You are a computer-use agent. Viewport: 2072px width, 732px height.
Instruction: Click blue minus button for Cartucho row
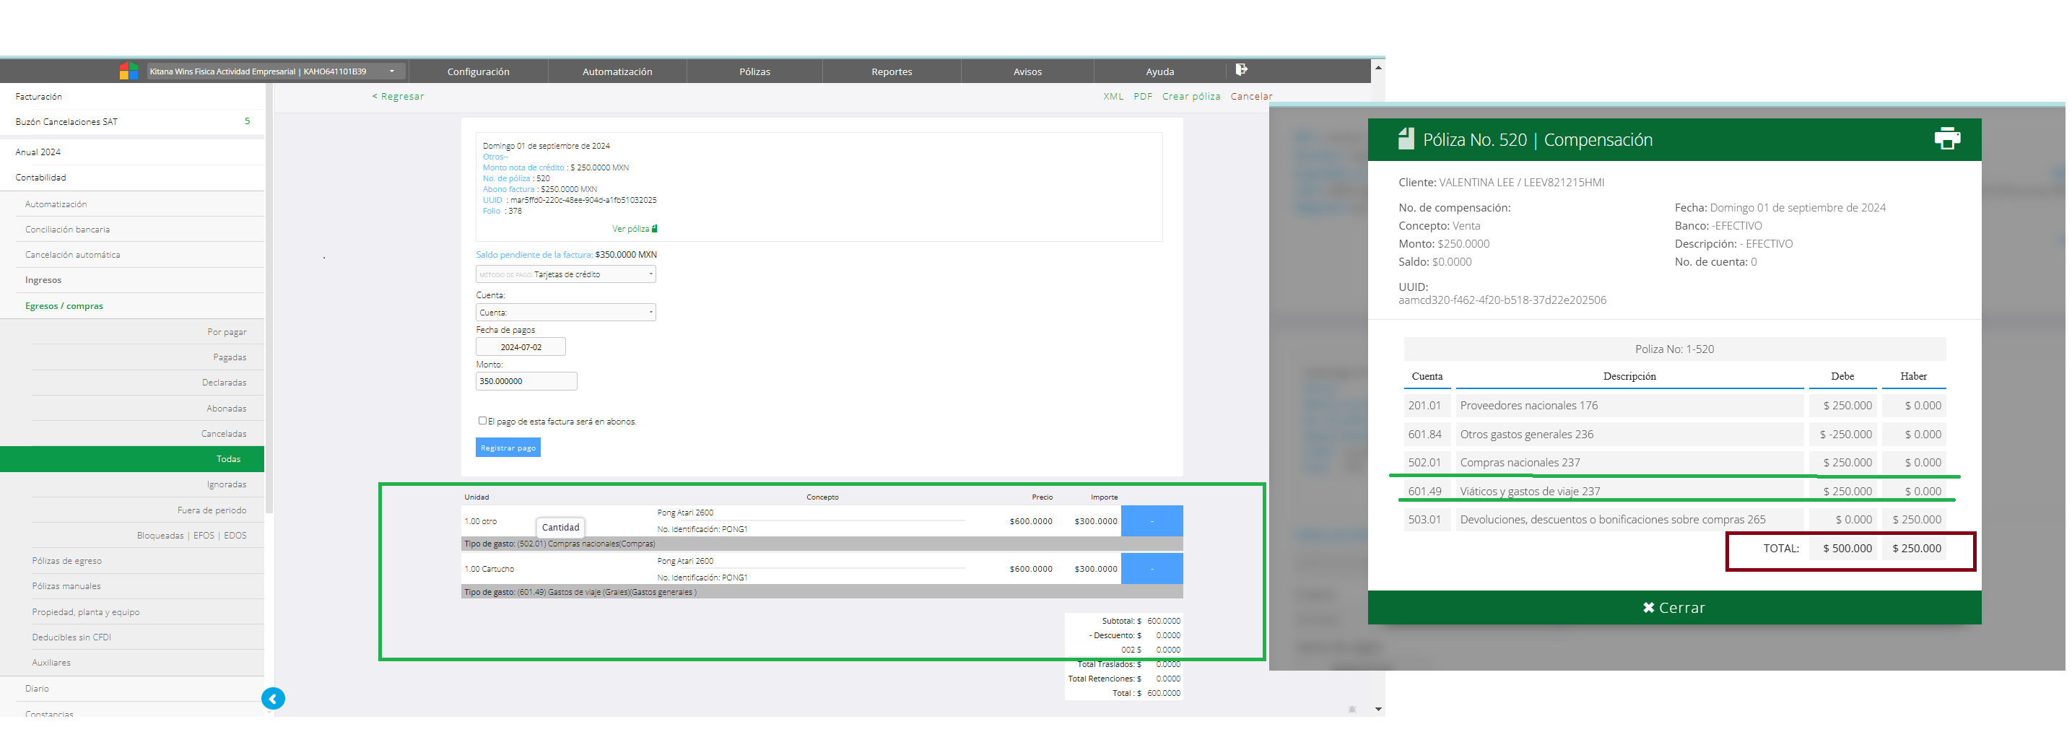point(1151,569)
